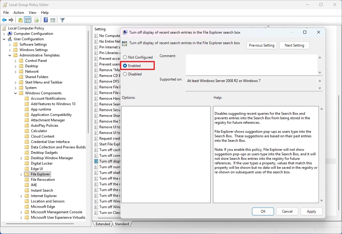342x234 pixels.
Task: Open Help using the toolbar icon
Action: [45, 20]
